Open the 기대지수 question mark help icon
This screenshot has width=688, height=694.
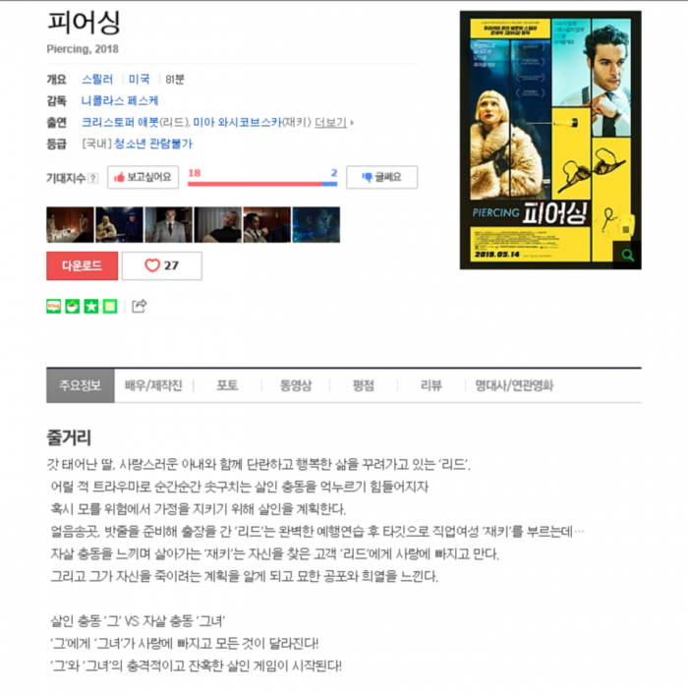(93, 178)
